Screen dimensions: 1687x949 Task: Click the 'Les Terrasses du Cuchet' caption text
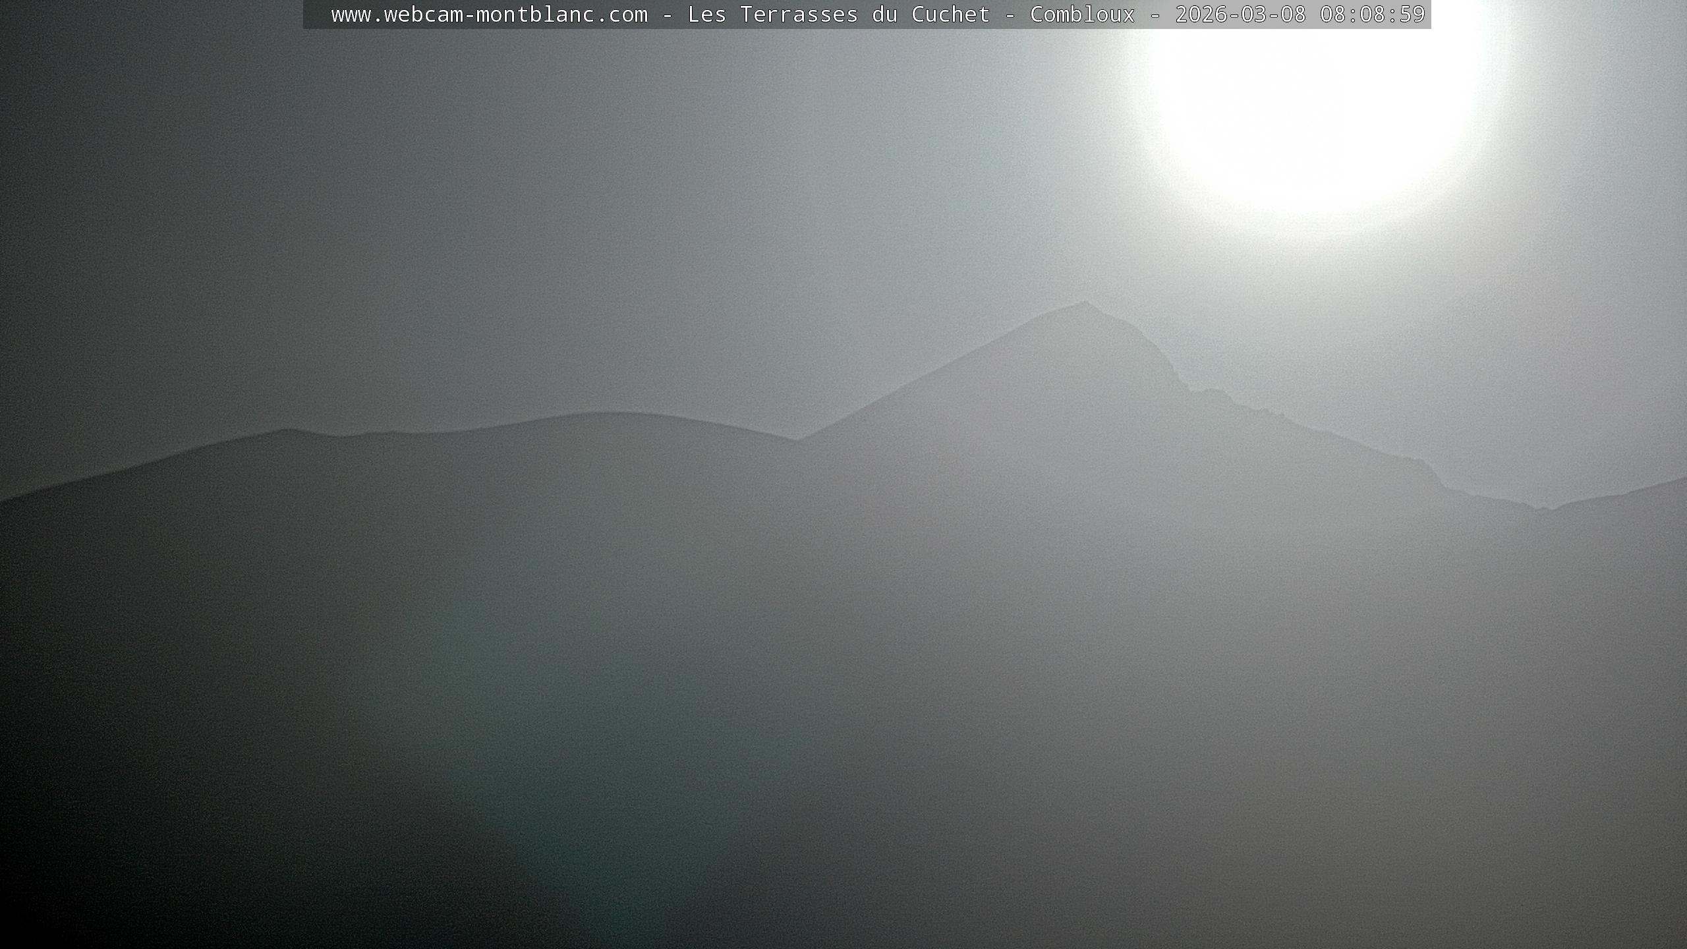pyautogui.click(x=838, y=14)
